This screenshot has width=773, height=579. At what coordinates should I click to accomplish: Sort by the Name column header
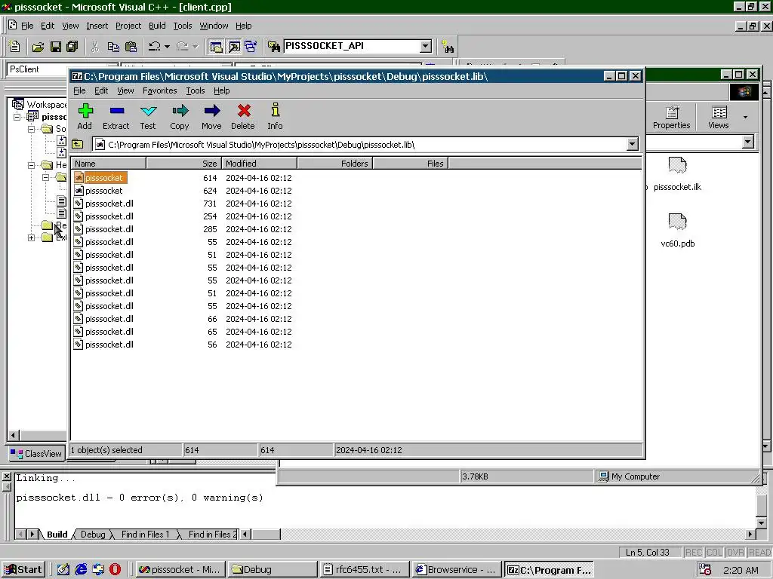109,164
